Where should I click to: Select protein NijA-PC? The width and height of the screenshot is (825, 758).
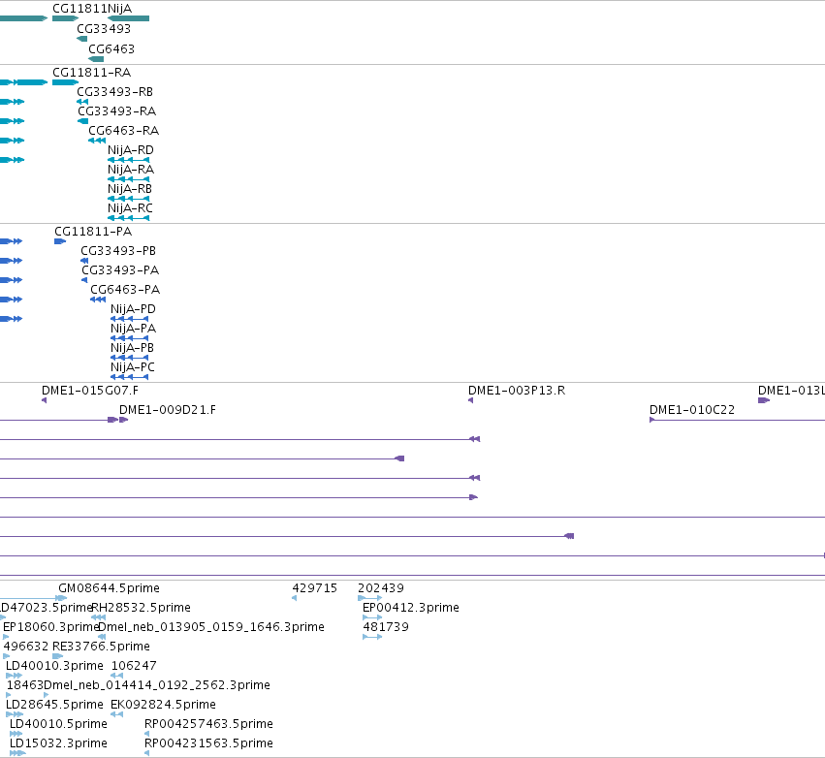[x=130, y=378]
